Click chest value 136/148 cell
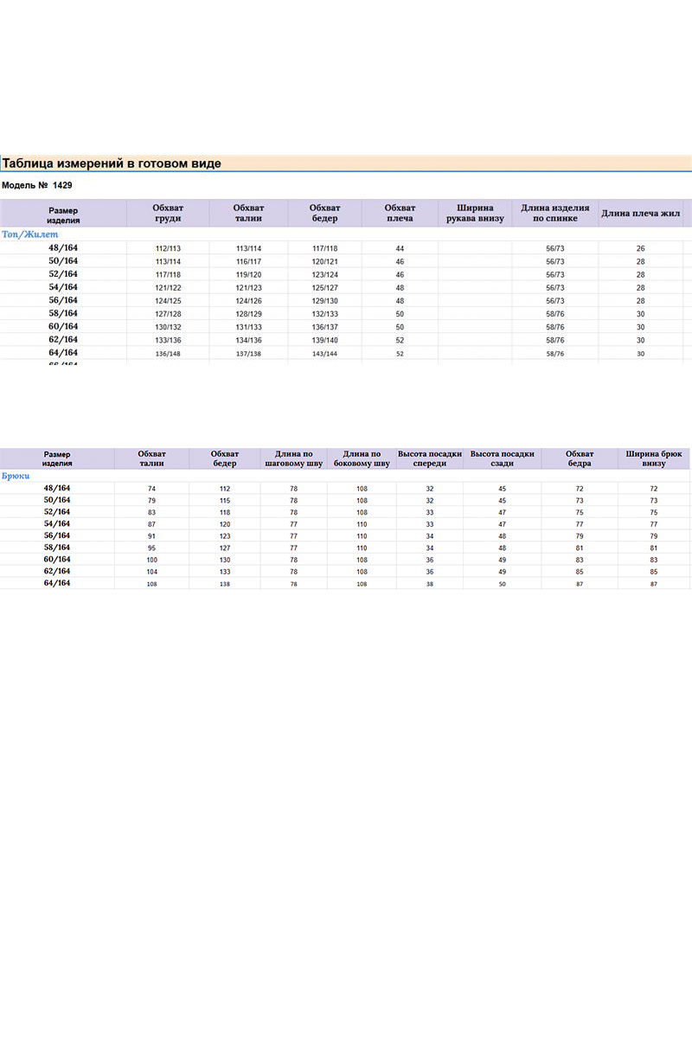692x1038 pixels. pos(168,353)
